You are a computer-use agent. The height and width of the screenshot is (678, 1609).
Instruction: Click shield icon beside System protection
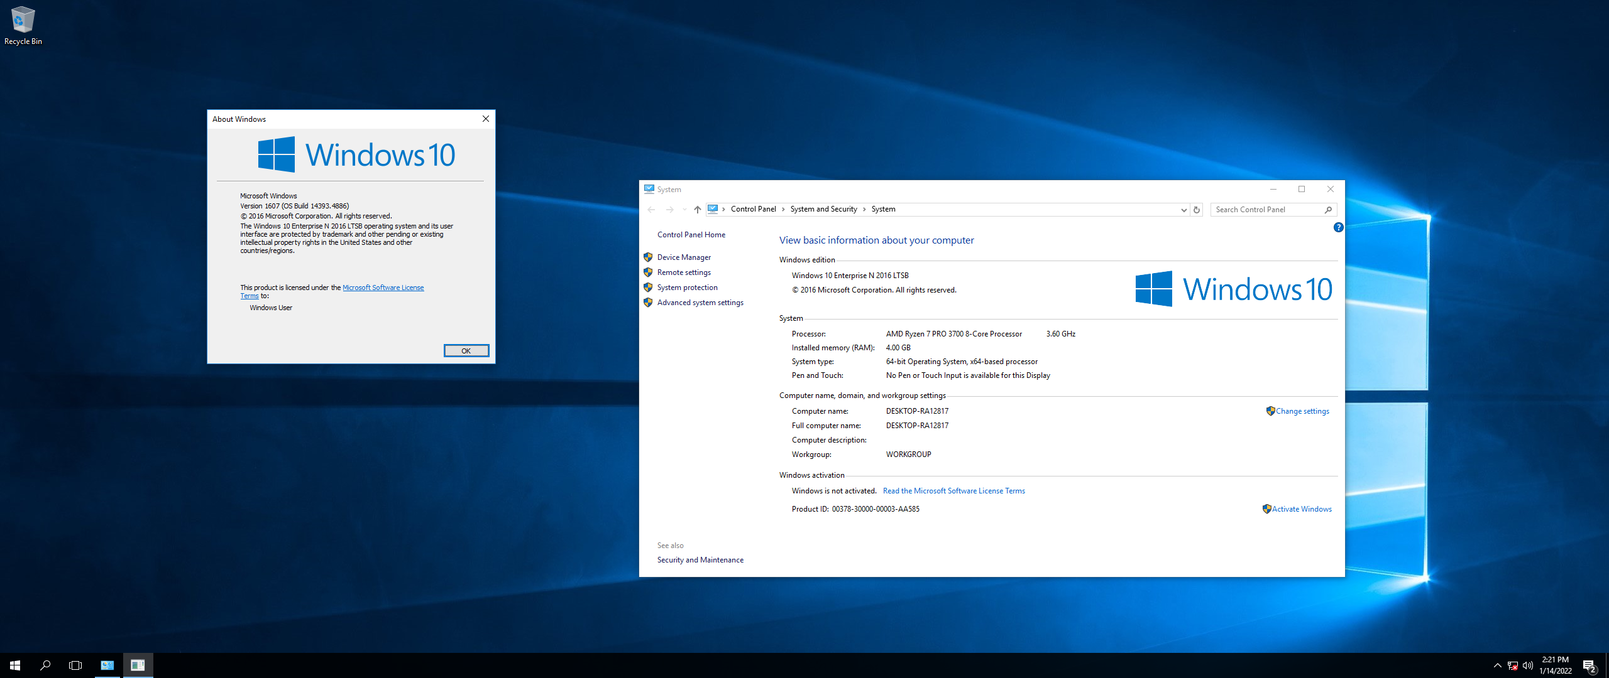point(648,288)
